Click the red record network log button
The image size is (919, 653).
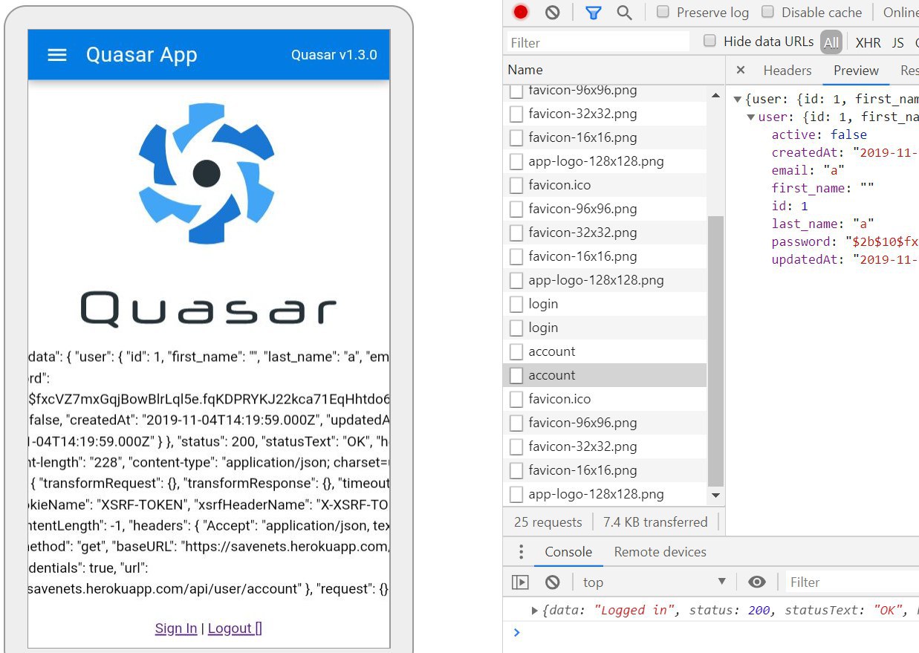[x=521, y=12]
